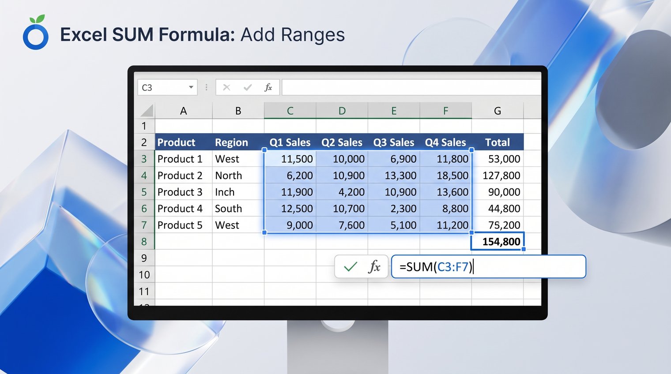Click the South region cell
671x374 pixels.
pos(238,209)
